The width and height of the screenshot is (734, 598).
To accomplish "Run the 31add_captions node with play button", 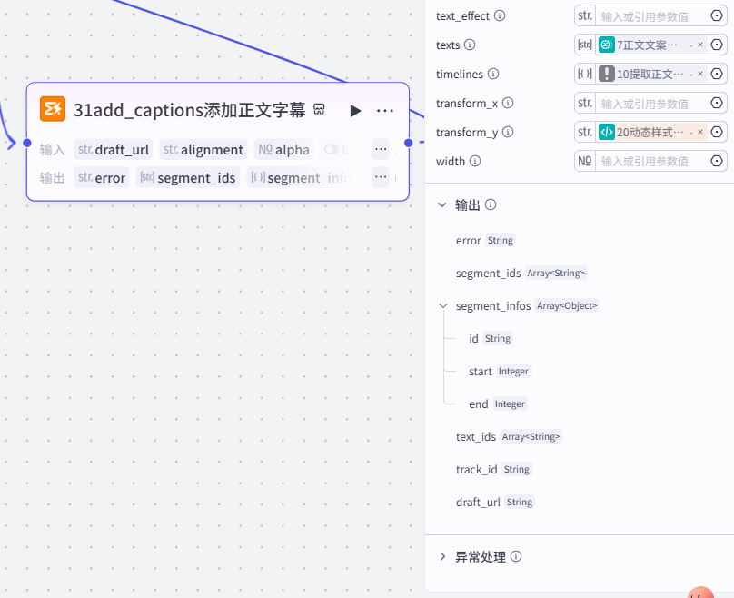I will (x=355, y=111).
